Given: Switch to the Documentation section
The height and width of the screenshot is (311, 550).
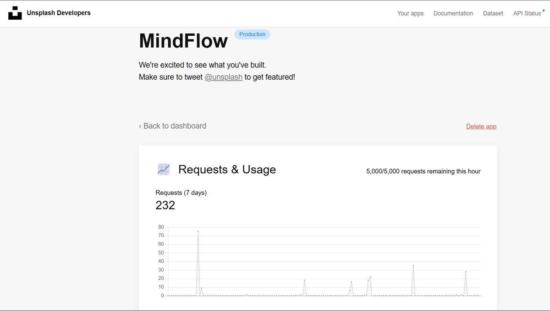Looking at the screenshot, I should point(453,13).
